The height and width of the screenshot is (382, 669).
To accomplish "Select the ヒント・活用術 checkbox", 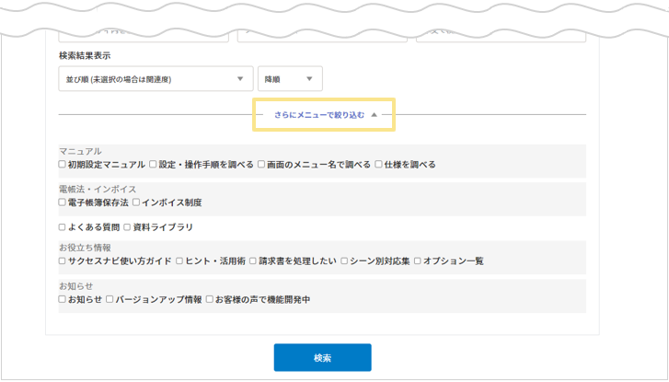I will point(180,261).
